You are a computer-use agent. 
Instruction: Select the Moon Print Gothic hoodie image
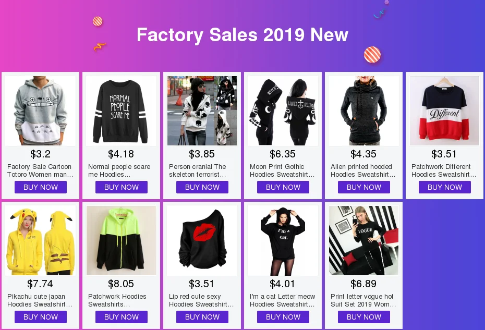click(283, 111)
